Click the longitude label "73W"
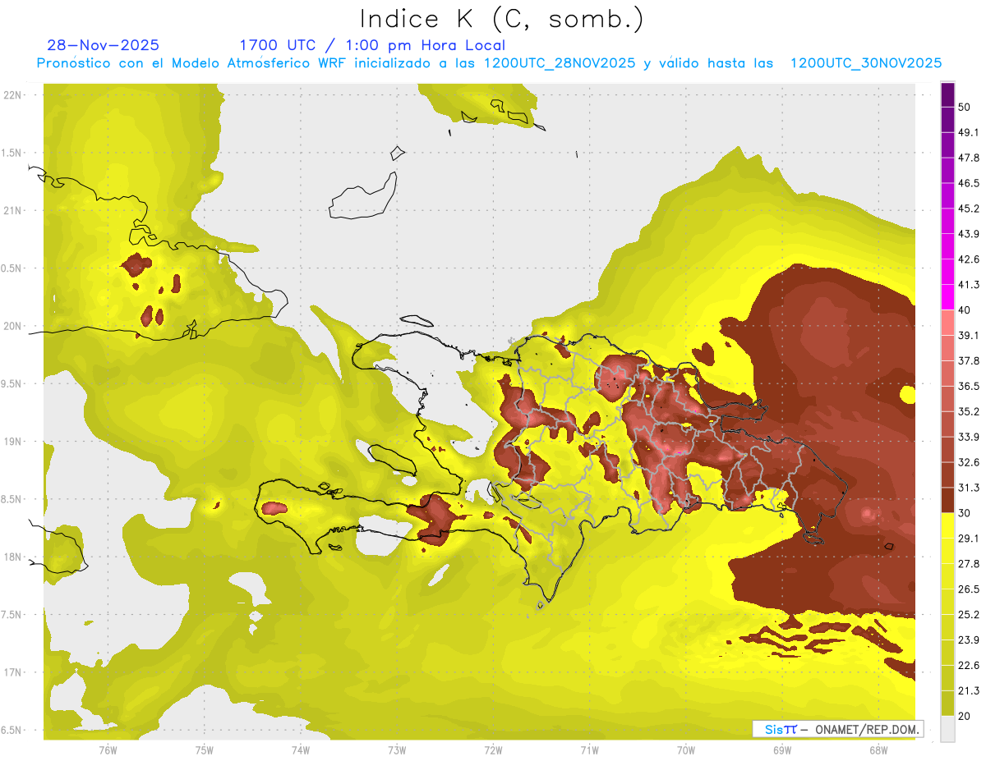986x761 pixels. coord(396,750)
